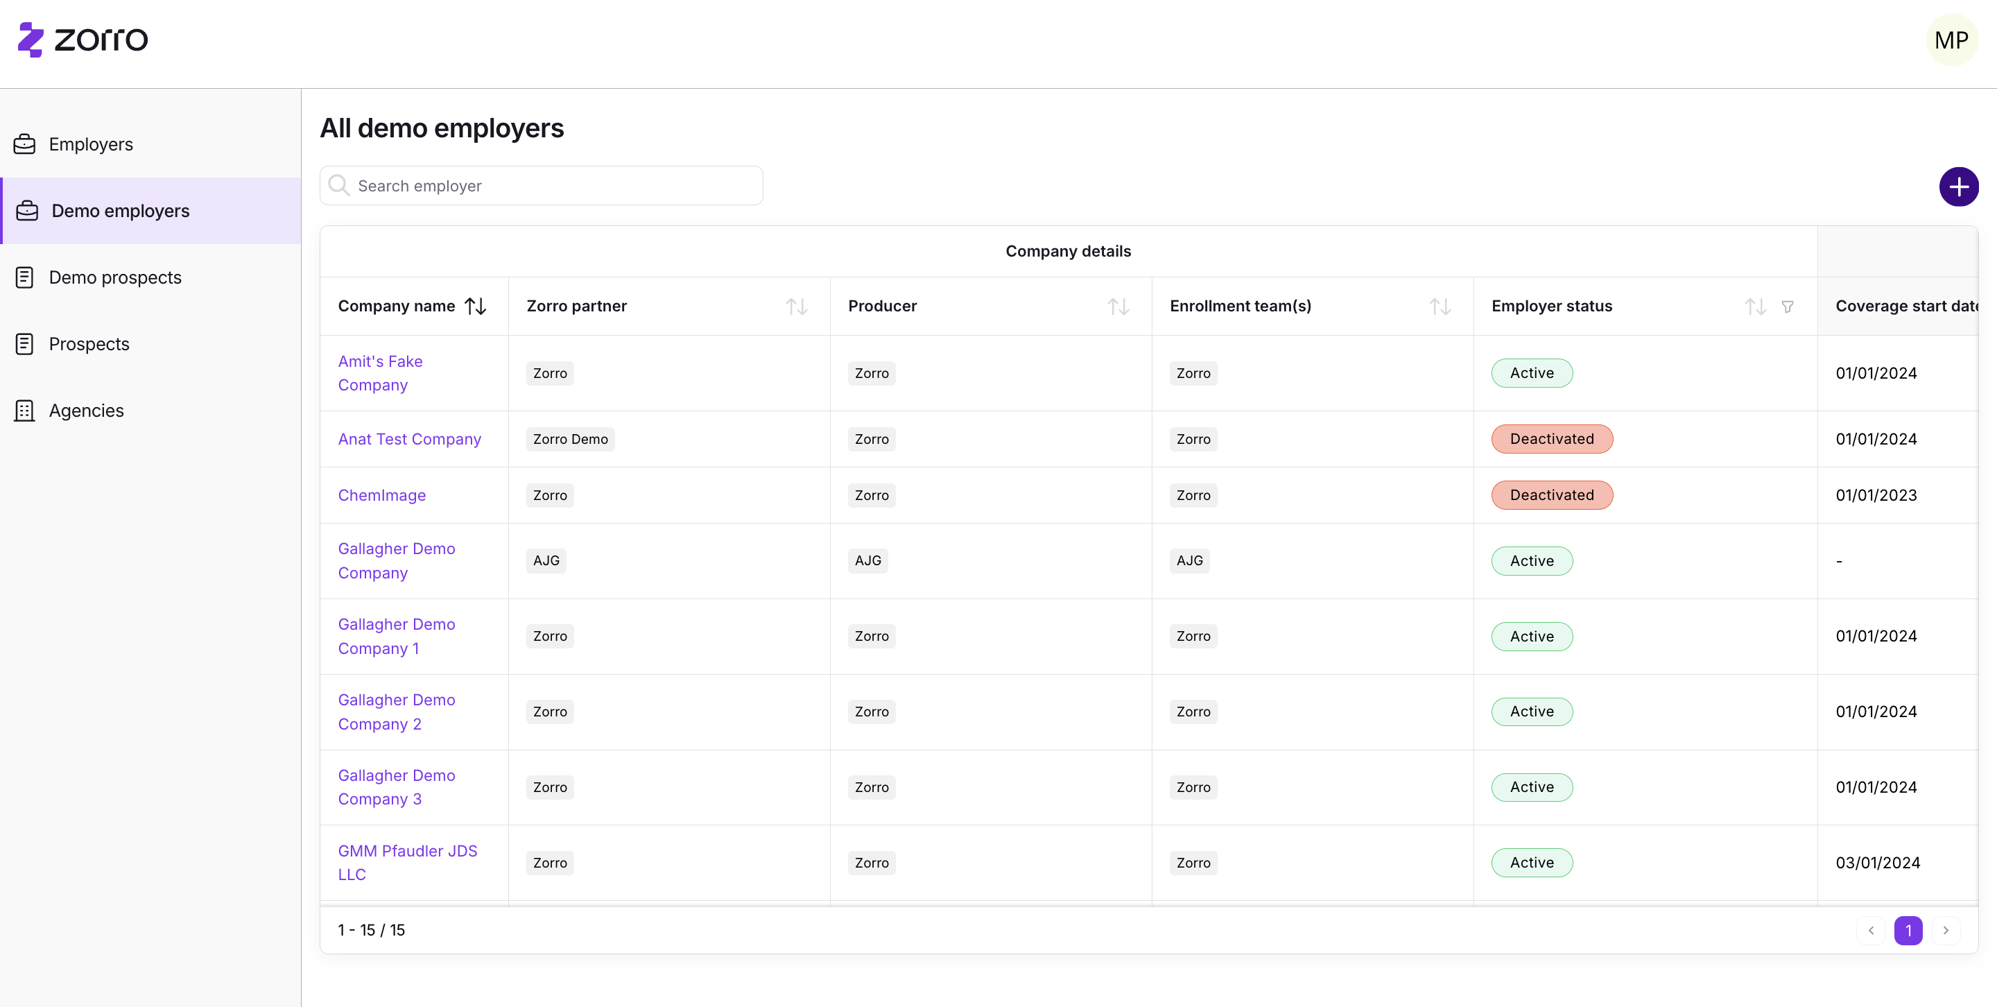Click the 1 - 15 / 15 count
Screen dimensions: 1997x1007
pyautogui.click(x=372, y=930)
